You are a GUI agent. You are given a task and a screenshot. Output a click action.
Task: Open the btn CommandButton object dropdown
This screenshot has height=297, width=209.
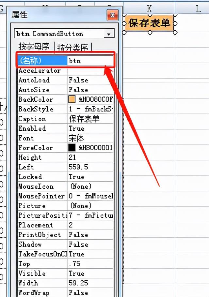click(x=109, y=34)
